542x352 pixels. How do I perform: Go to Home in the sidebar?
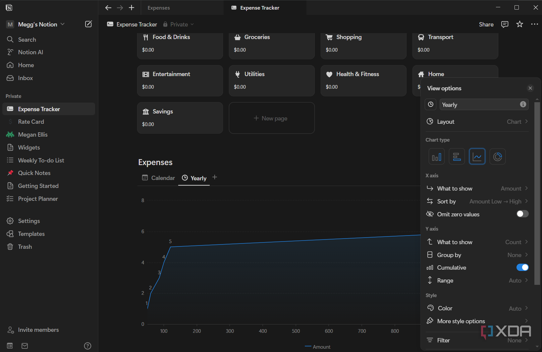click(49, 65)
